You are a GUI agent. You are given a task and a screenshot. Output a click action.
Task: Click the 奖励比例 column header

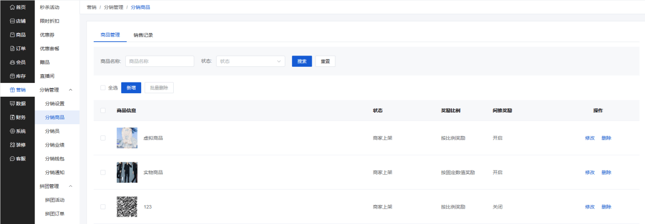[x=451, y=110]
